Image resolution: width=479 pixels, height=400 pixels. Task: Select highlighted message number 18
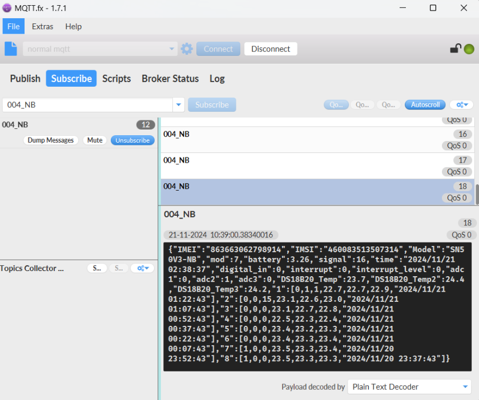(x=317, y=192)
